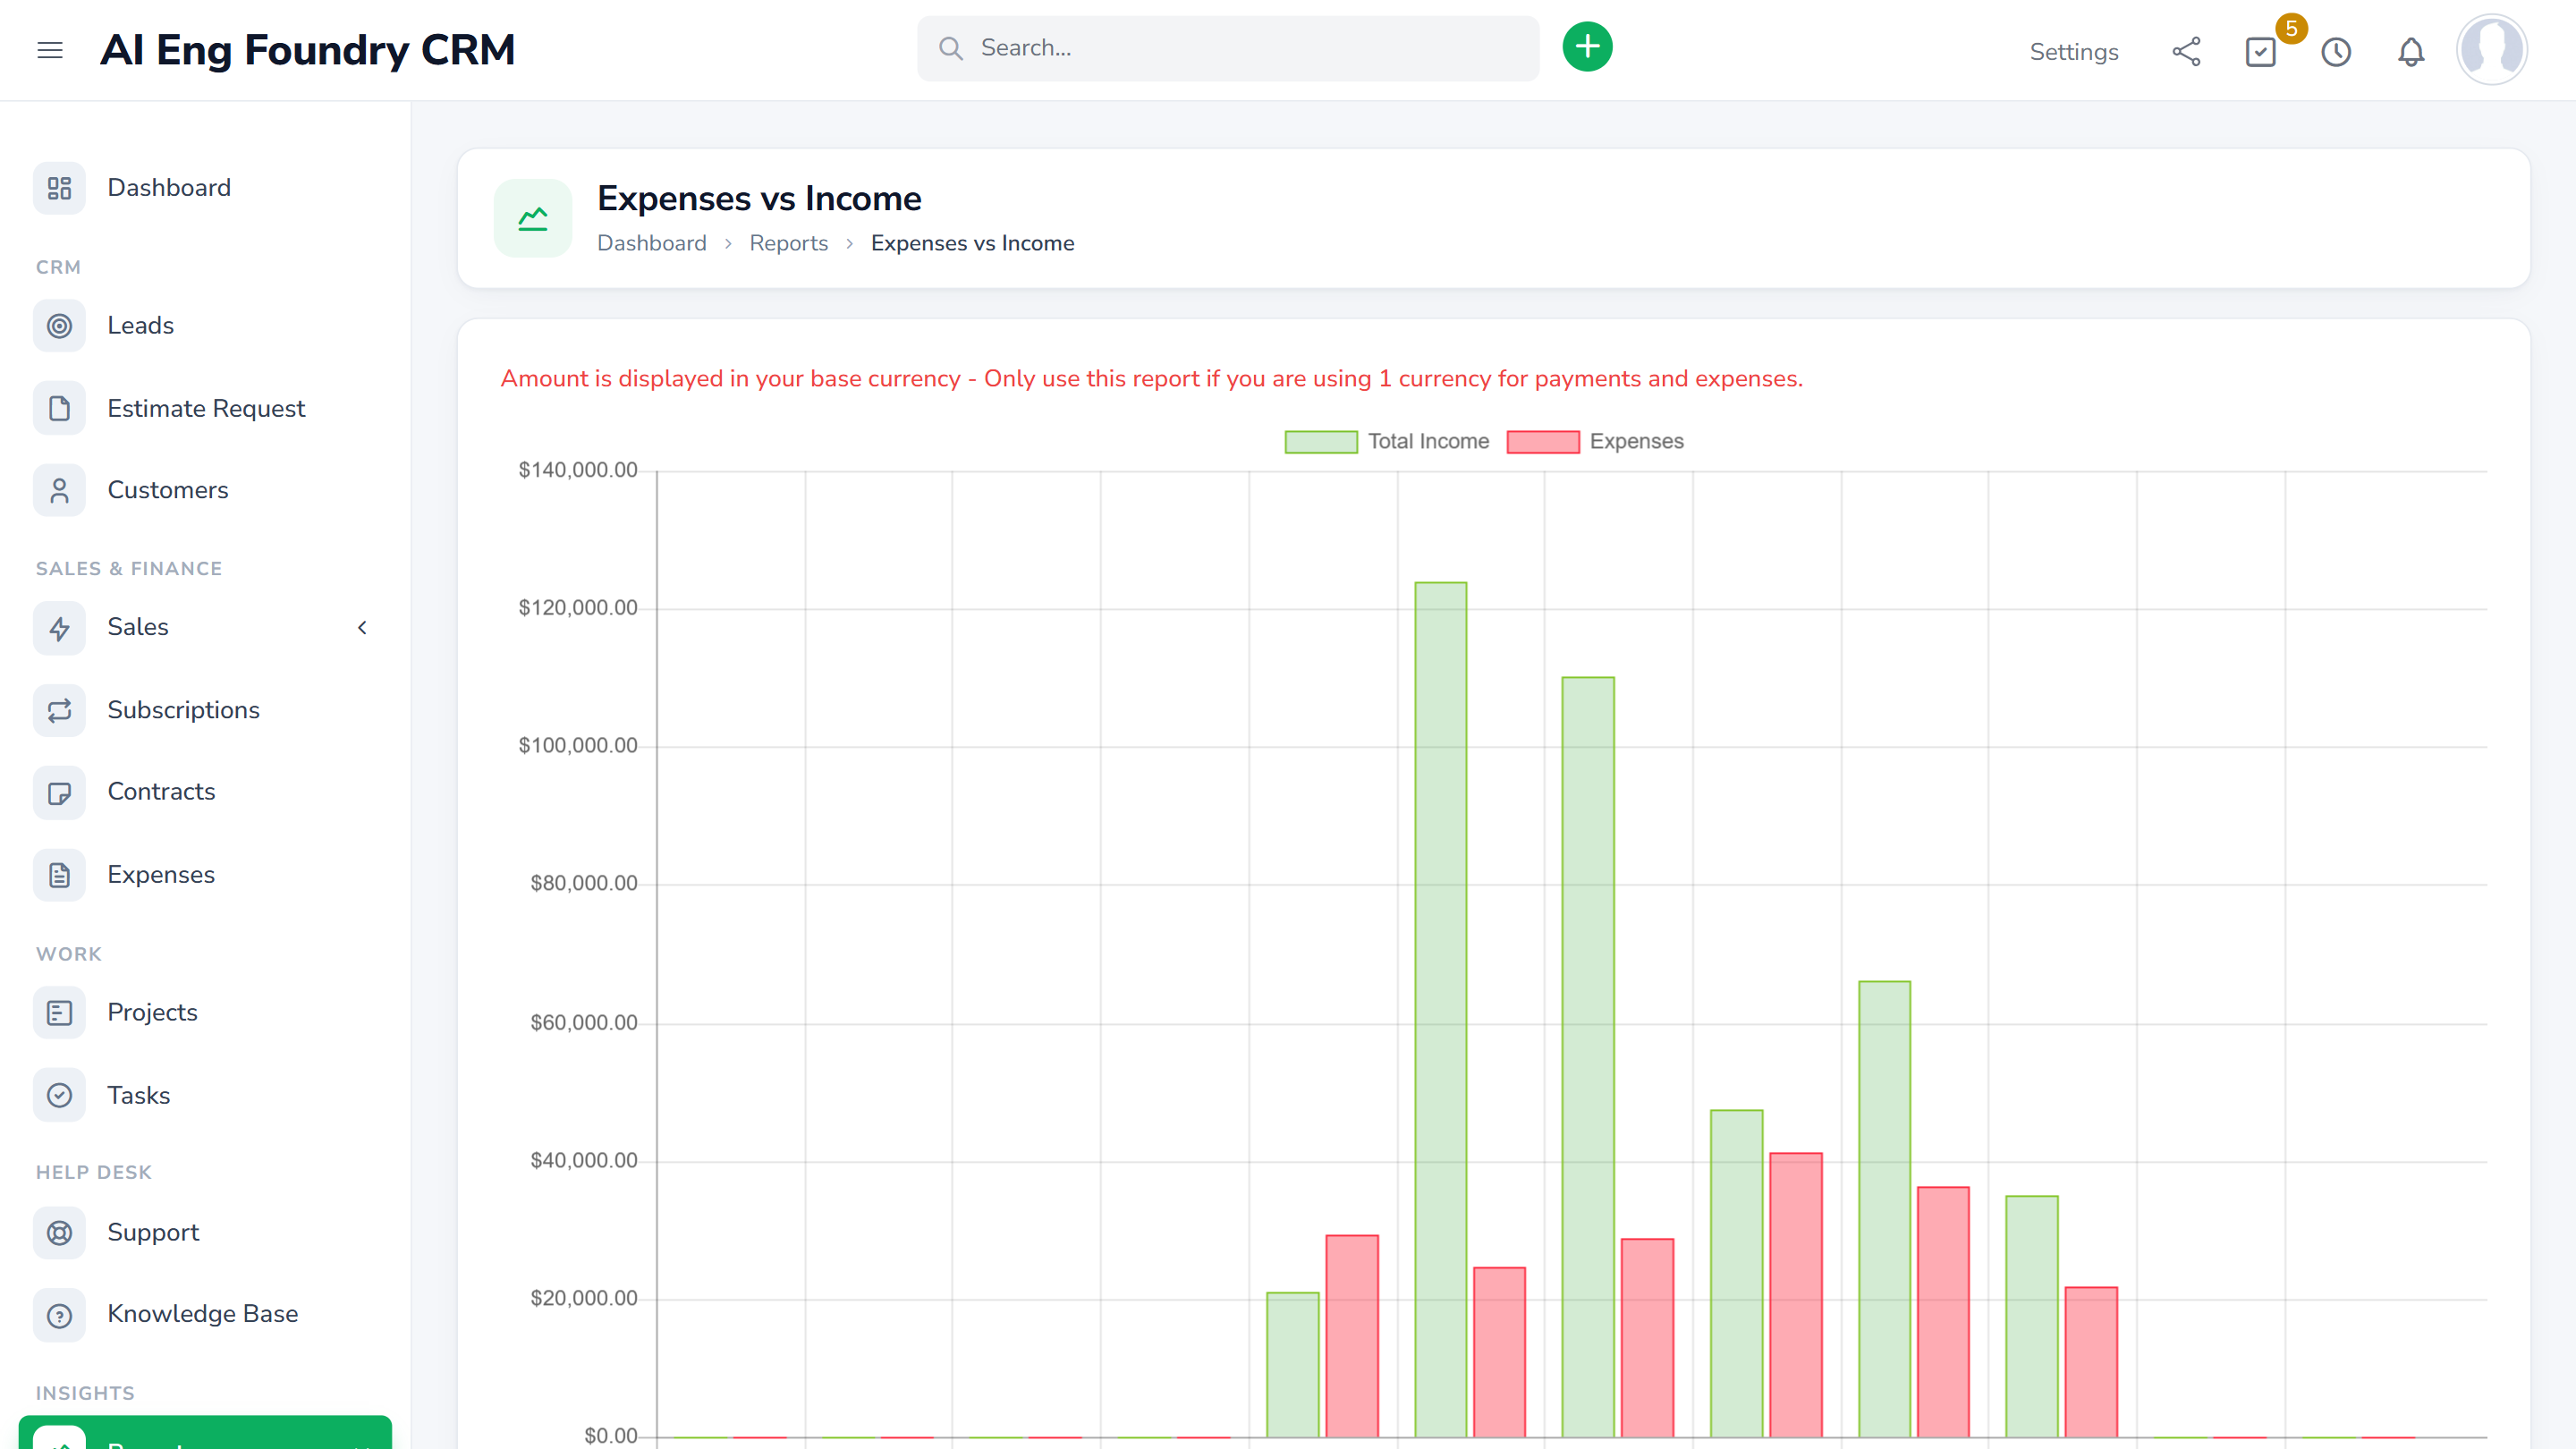The image size is (2576, 1449).
Task: Open the to-do checklist icon with badge
Action: pos(2261,52)
